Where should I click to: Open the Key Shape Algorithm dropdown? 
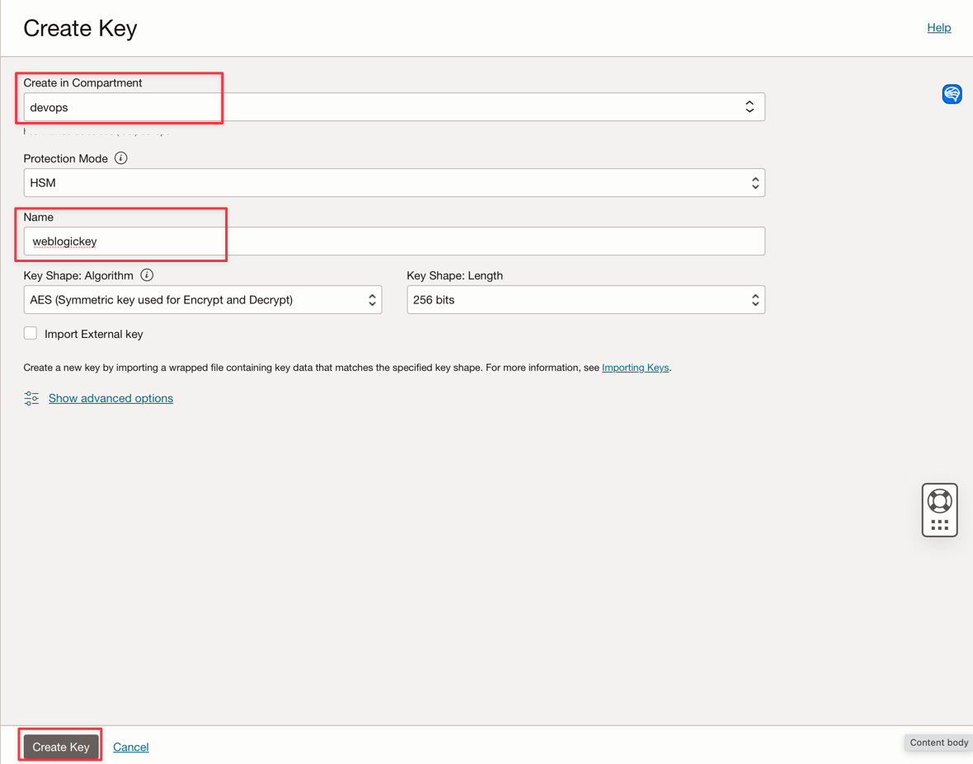pyautogui.click(x=202, y=300)
